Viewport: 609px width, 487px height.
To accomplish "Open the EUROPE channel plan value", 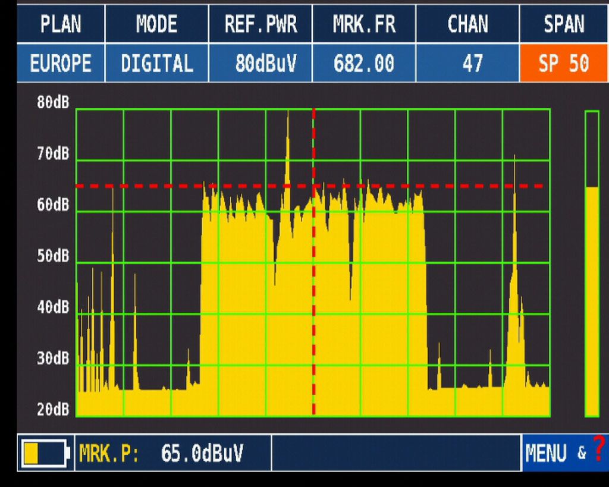I will point(61,63).
